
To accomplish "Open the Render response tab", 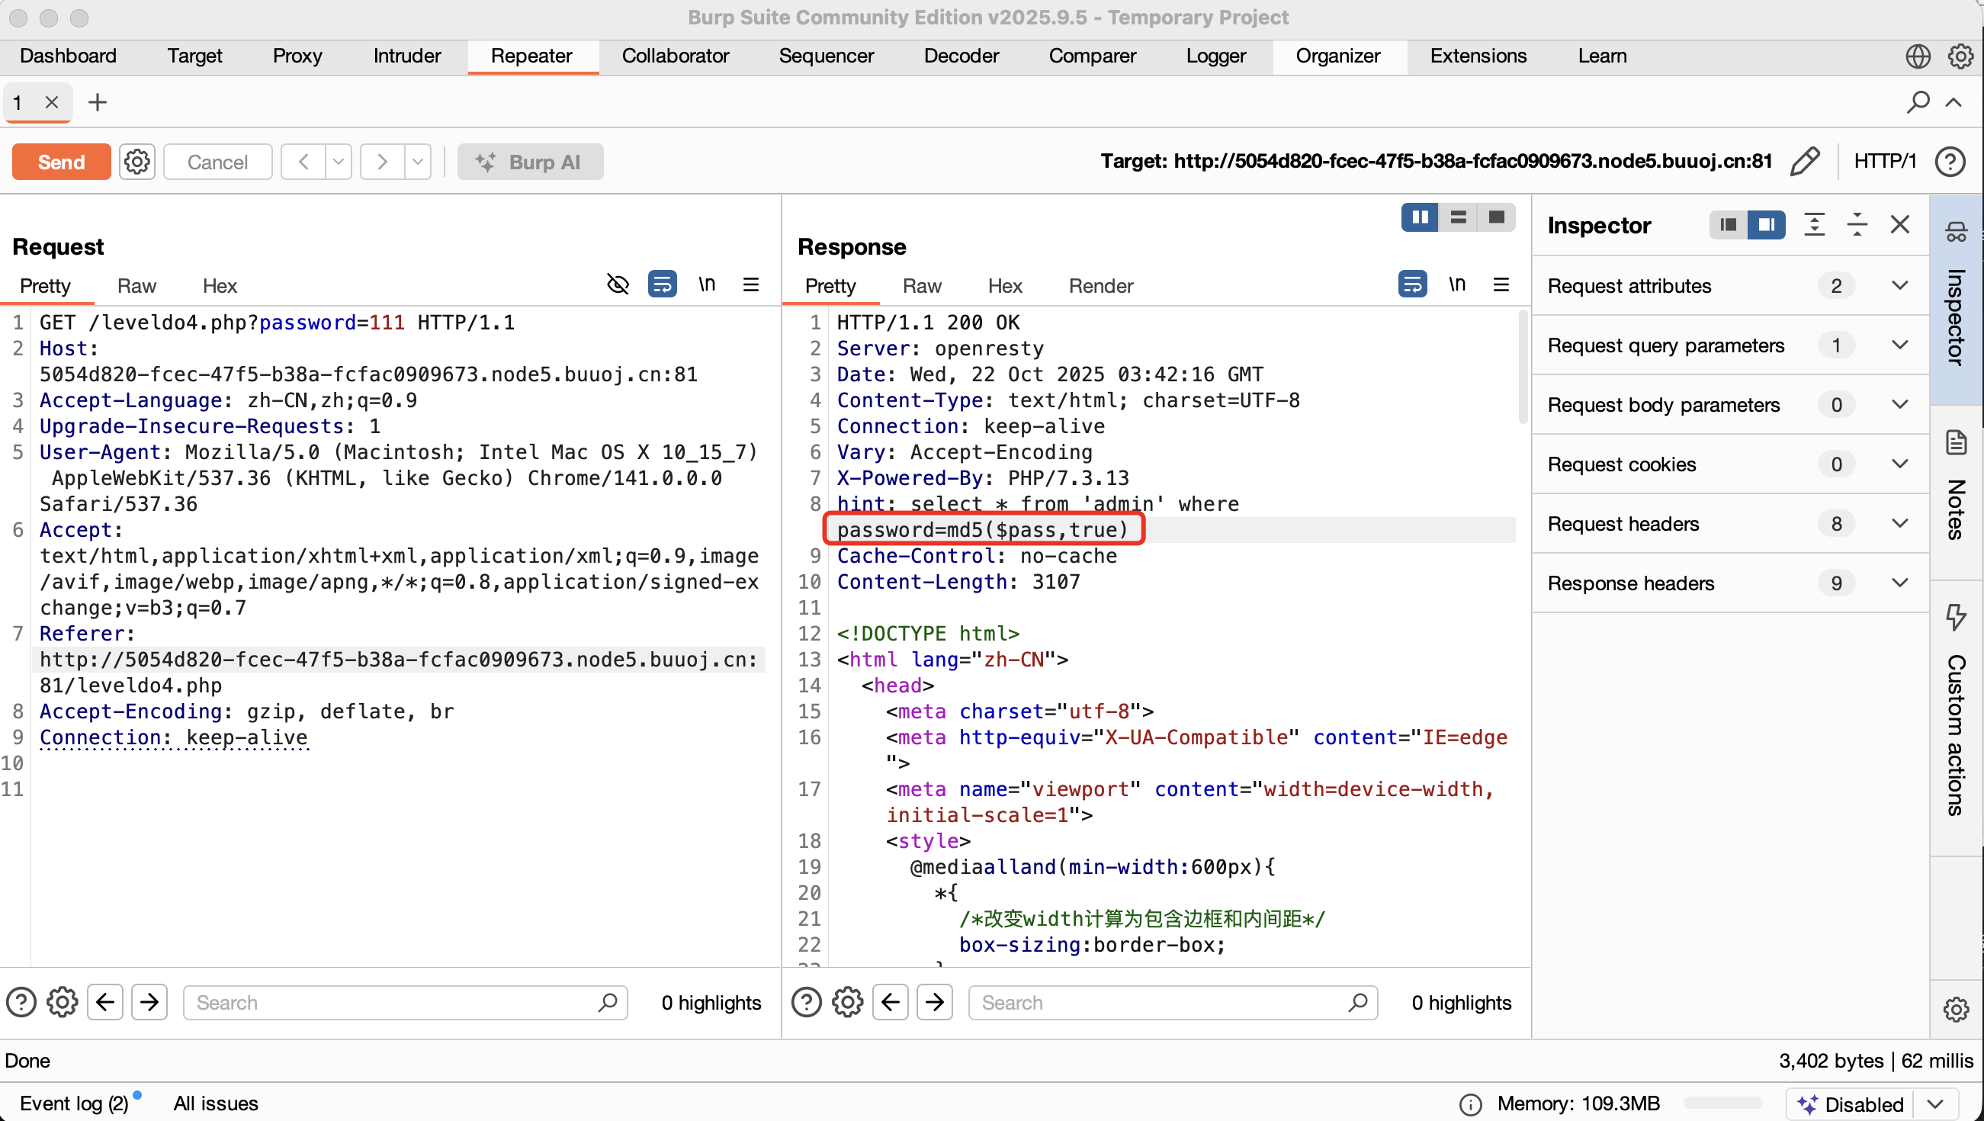I will coord(1100,286).
